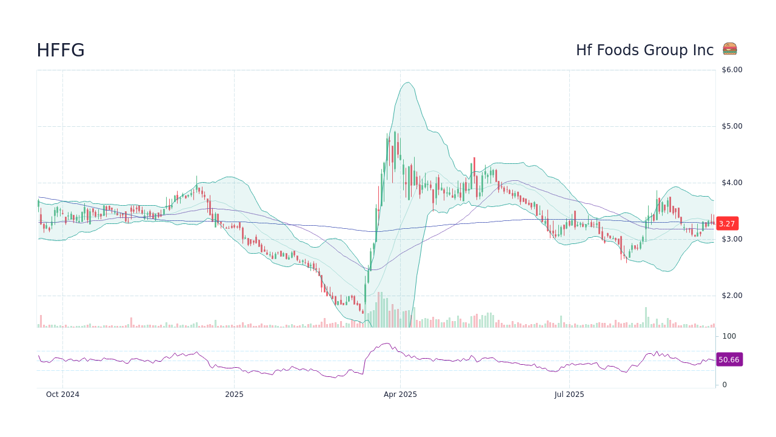Click the HFFG ticker symbol

tap(61, 51)
